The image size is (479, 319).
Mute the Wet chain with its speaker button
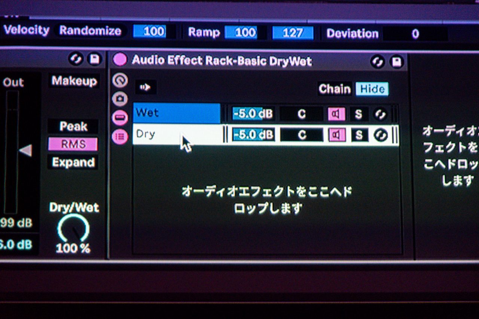tap(337, 114)
